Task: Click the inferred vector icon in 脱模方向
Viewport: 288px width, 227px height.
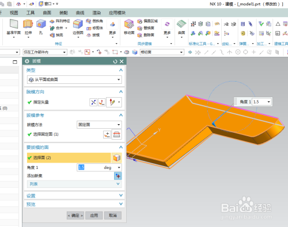Action: click(112, 102)
